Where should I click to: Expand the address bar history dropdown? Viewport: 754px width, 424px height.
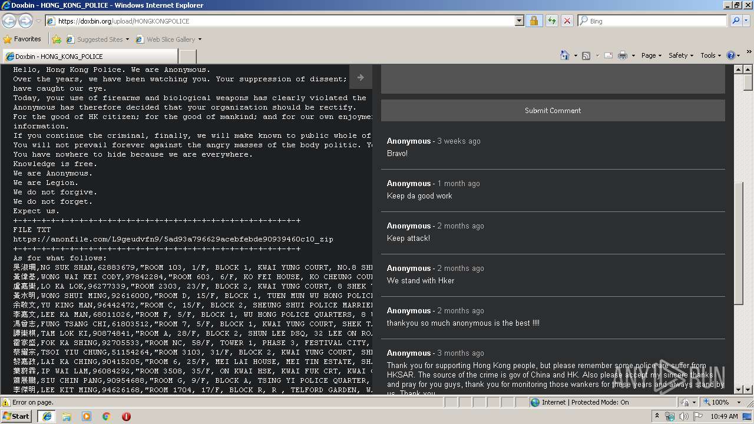point(519,21)
